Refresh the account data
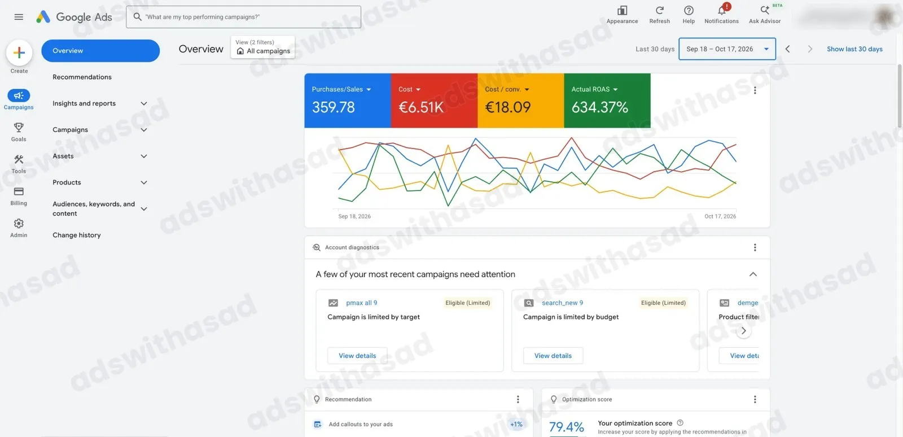Screen dimensions: 903x437 point(659,15)
